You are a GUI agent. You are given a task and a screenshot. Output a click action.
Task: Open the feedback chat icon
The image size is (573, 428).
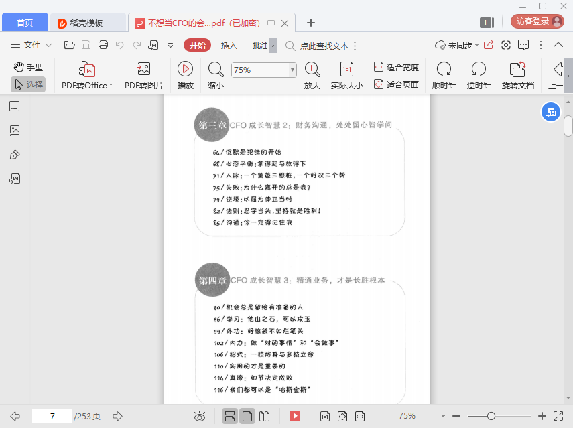[x=523, y=45]
